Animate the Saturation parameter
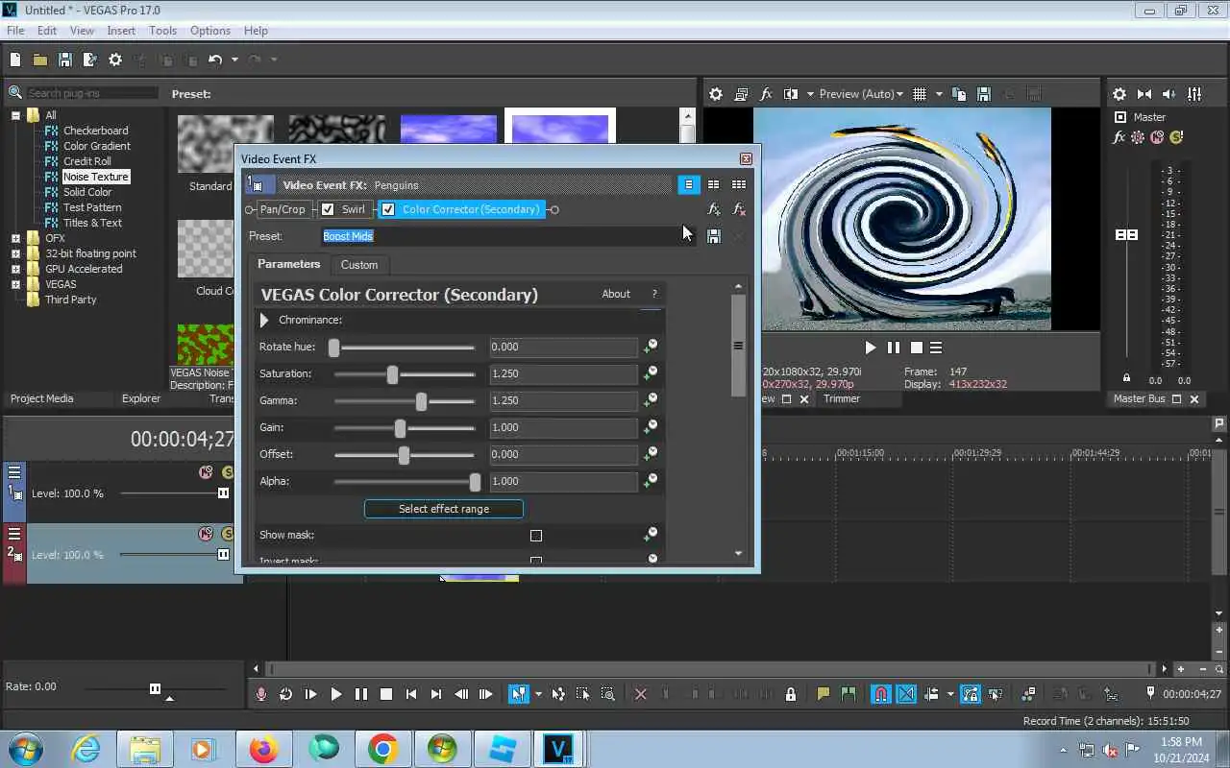 [651, 373]
